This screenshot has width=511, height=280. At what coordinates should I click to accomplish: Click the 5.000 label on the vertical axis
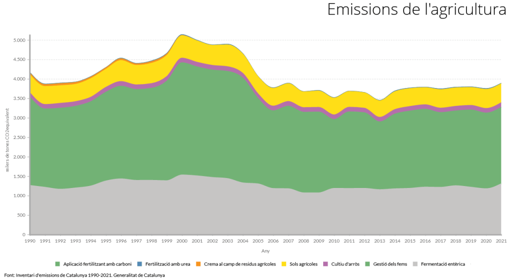point(19,40)
